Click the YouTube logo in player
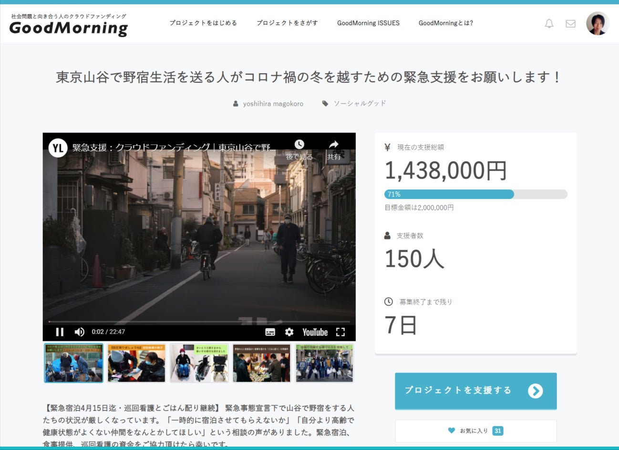This screenshot has width=619, height=450. coord(315,332)
